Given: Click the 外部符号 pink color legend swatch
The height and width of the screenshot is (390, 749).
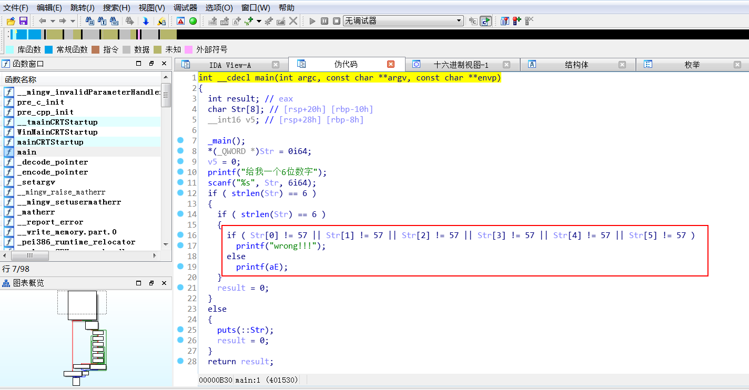Looking at the screenshot, I should coord(188,49).
